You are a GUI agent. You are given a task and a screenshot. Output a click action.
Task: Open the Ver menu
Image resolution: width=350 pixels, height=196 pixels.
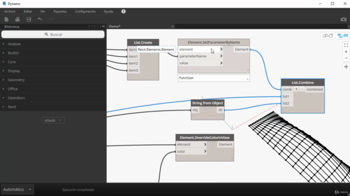[43, 11]
